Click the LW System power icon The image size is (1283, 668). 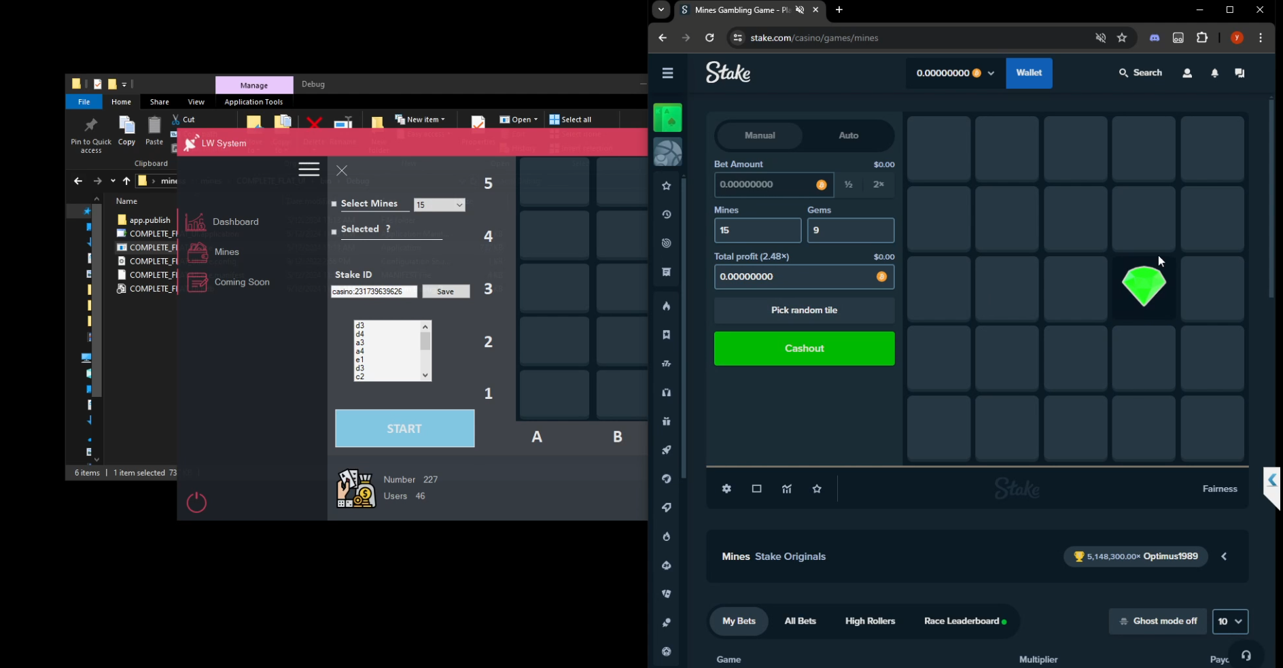point(196,502)
